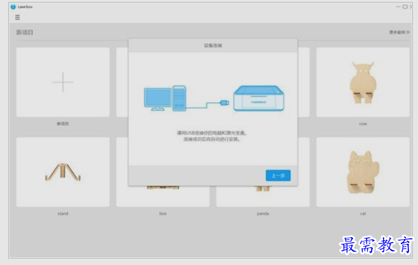Click the stand label text

(63, 214)
